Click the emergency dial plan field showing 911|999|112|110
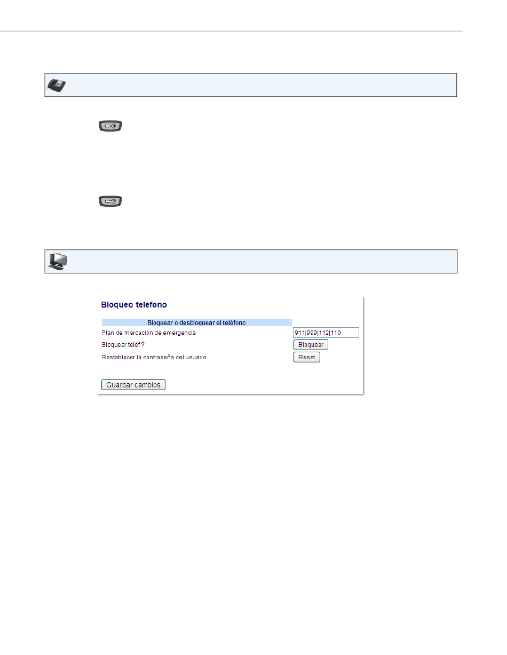 pos(326,333)
